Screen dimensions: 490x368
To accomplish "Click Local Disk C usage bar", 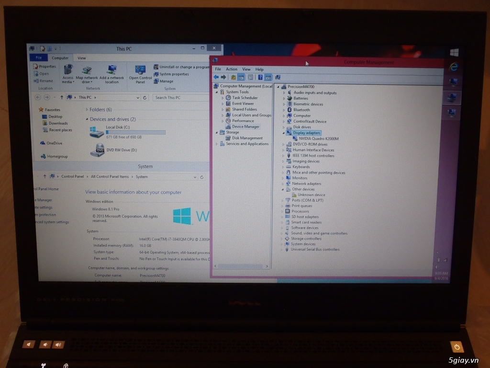I will [x=135, y=132].
